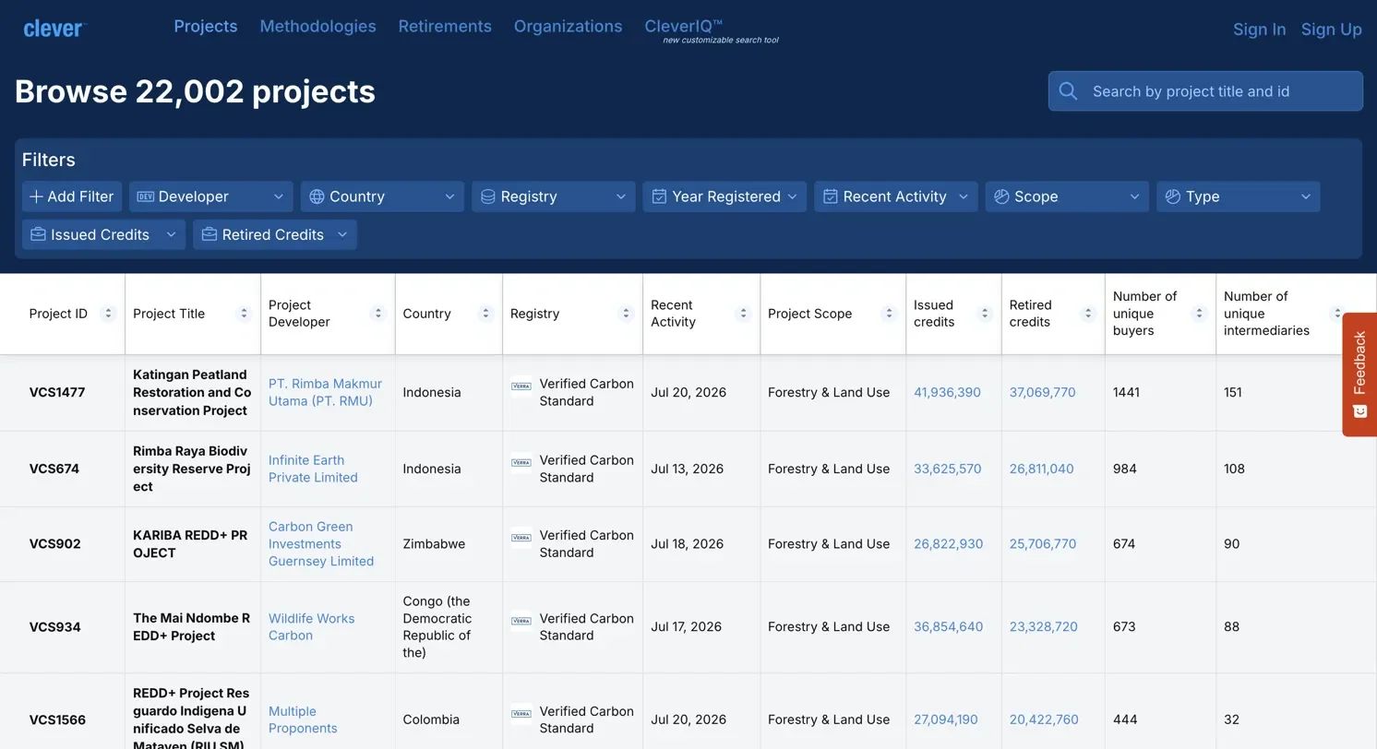
Task: Open the Retirements nav tab
Action: pyautogui.click(x=445, y=27)
